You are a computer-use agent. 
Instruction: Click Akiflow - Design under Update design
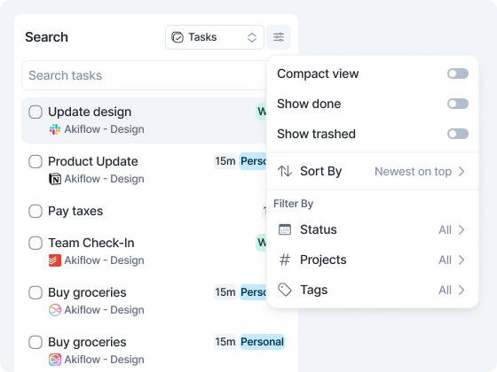tap(105, 129)
